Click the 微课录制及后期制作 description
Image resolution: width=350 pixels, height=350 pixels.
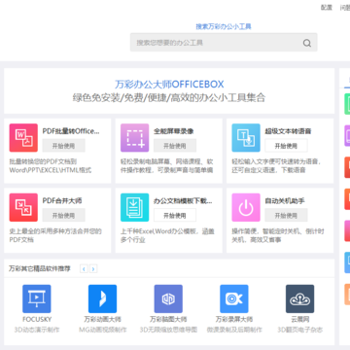[x=234, y=330]
